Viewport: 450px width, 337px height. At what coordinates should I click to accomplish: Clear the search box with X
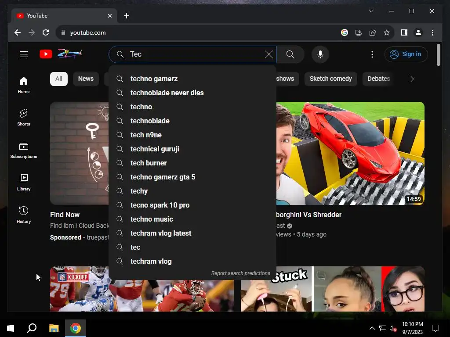[x=269, y=54]
